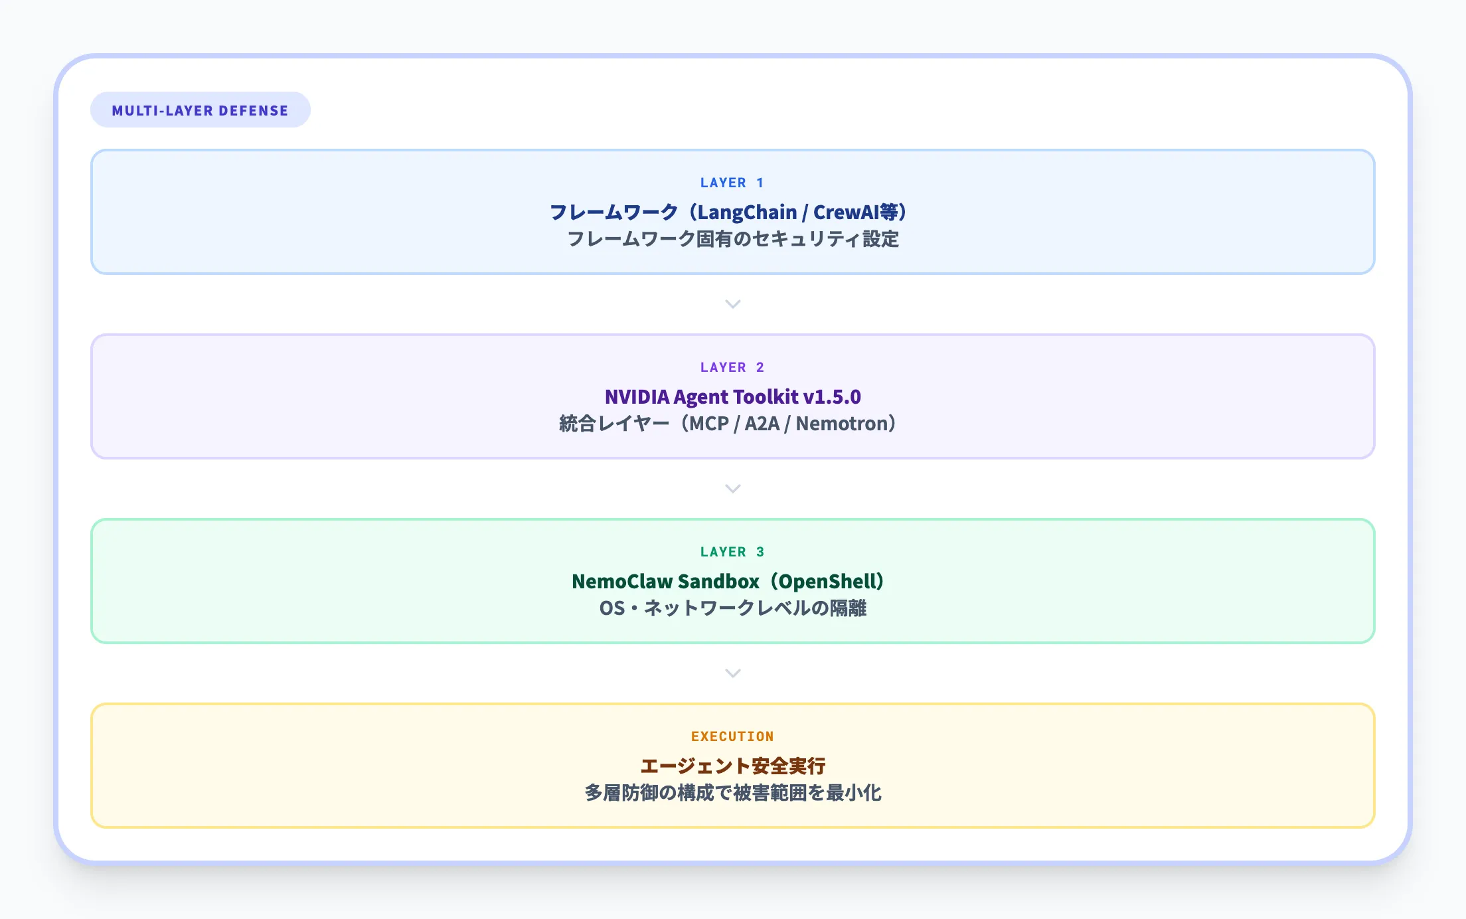
Task: Click the EXECUTION label
Action: coord(732,736)
